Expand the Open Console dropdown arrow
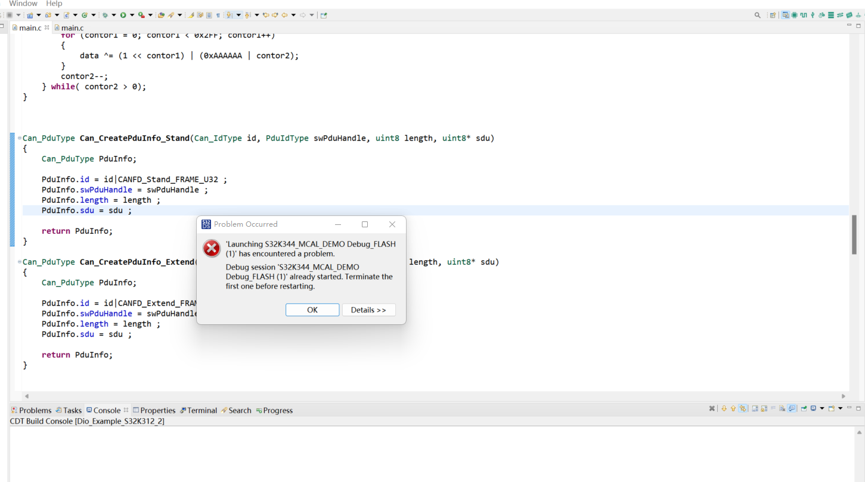Screen dimensions: 865x482 840,409
